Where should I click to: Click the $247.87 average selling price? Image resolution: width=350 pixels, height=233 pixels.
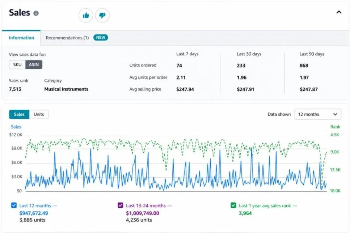[x=309, y=89]
